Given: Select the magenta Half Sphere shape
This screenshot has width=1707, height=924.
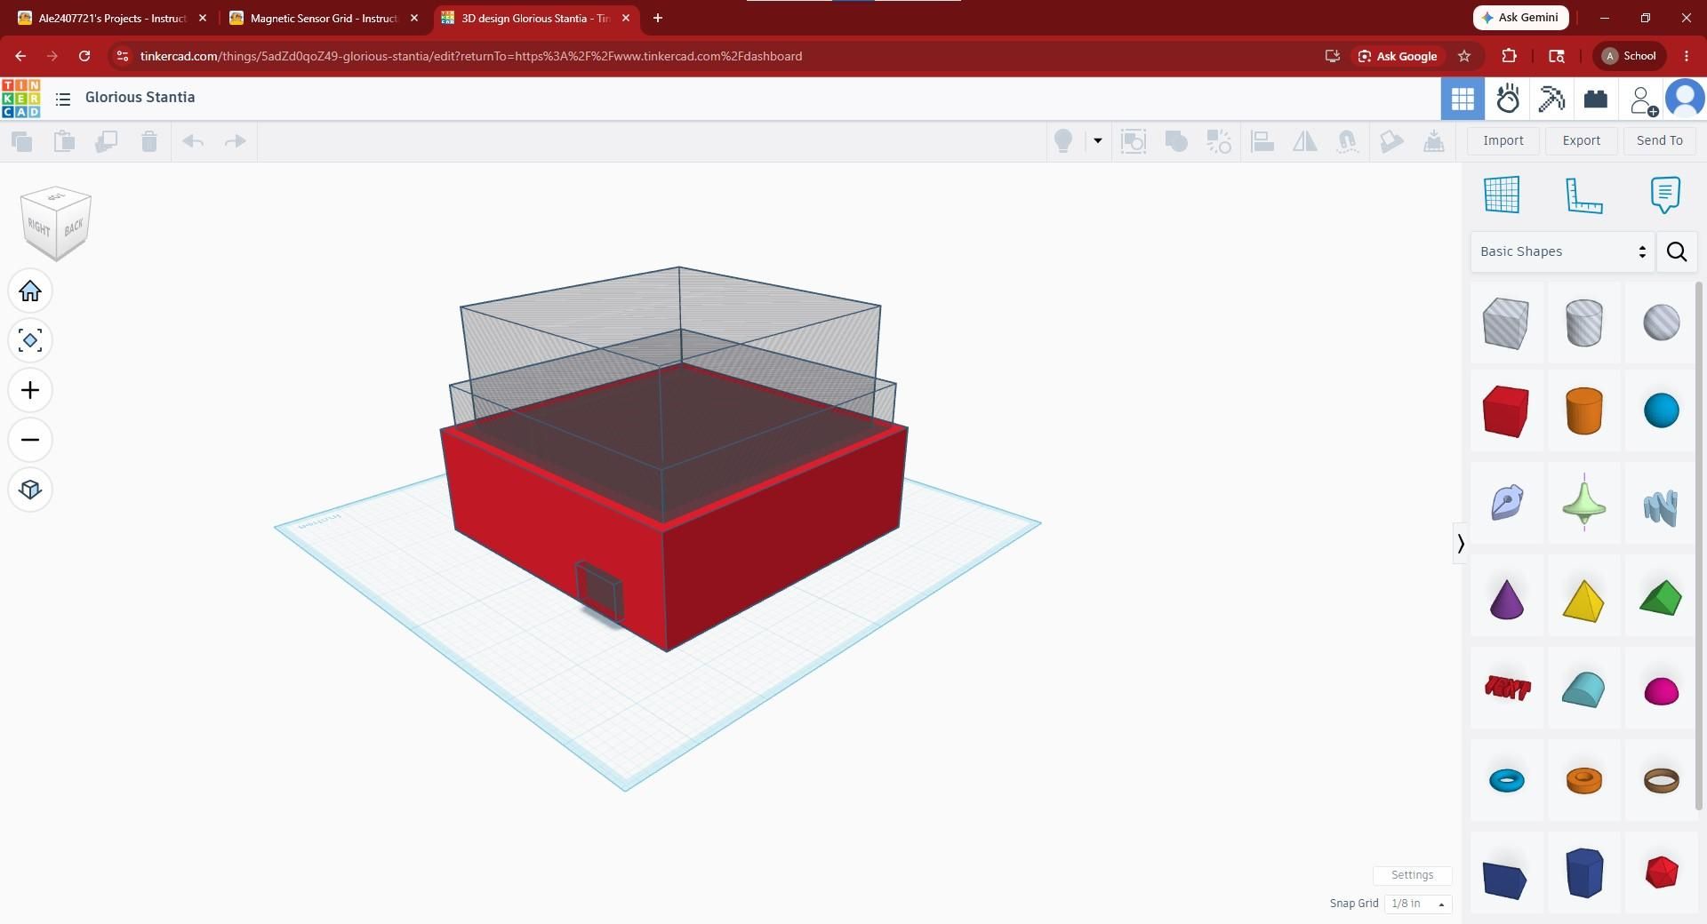Looking at the screenshot, I should [1662, 691].
